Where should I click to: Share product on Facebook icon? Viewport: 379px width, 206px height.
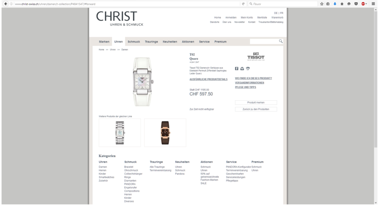[237, 68]
